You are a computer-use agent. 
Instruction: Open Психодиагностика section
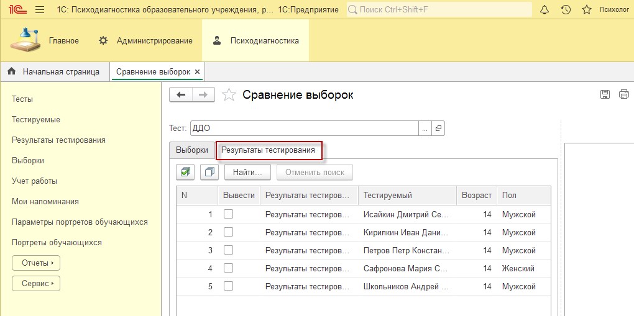coord(255,40)
